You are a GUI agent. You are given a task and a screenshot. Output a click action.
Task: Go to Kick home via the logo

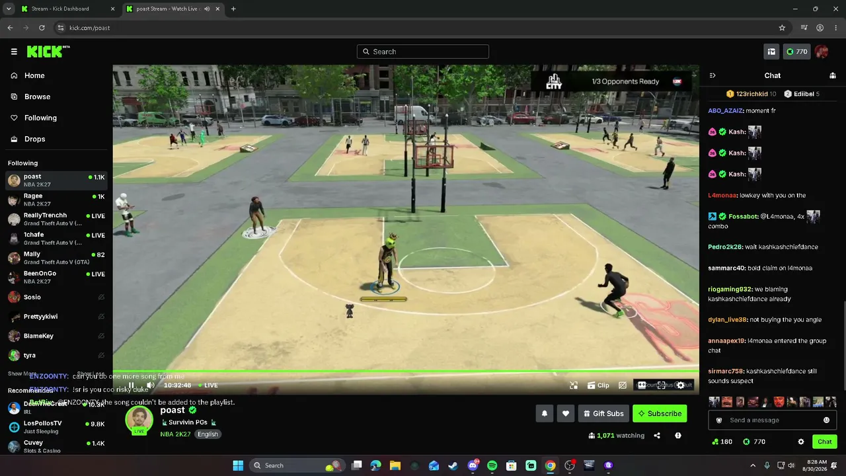[48, 52]
